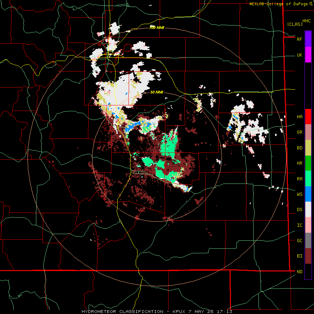This screenshot has width=314, height=314.
Task: Click the purple RF color swatch
Action: (x=308, y=39)
